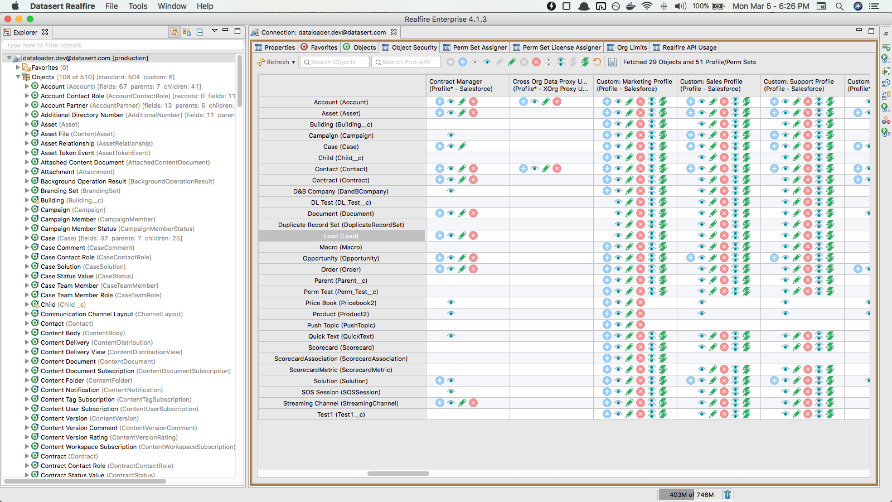
Task: Click view-all icon for Asset under Sales Profile
Action: tap(735, 113)
